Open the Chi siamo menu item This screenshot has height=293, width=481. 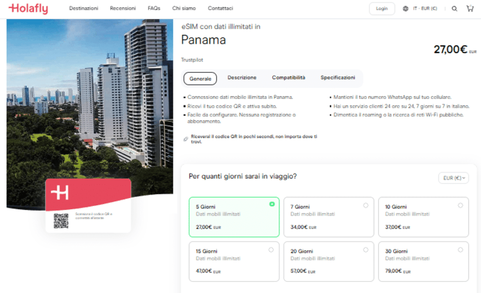click(x=184, y=8)
